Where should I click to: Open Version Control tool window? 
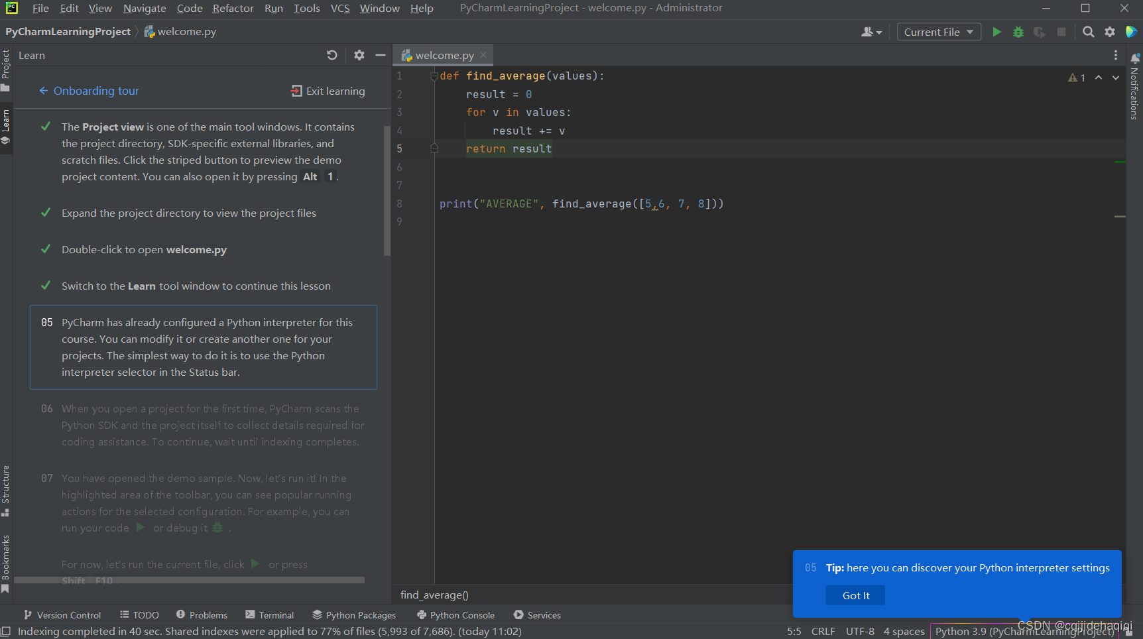62,615
